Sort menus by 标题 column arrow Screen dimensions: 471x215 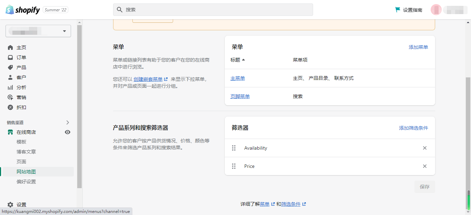[x=243, y=60]
